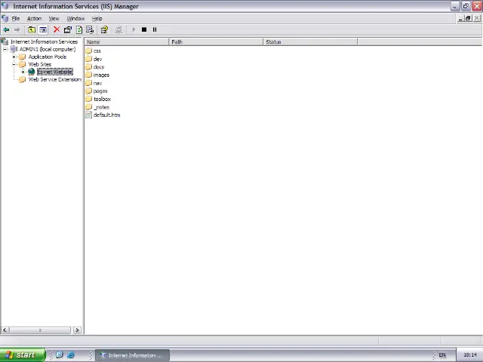Click the Application Pools folder icon
This screenshot has width=483, height=362.
(22, 57)
